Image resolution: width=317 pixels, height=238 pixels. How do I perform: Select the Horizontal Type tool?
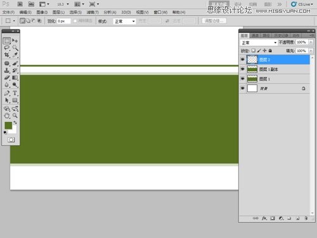click(15, 93)
